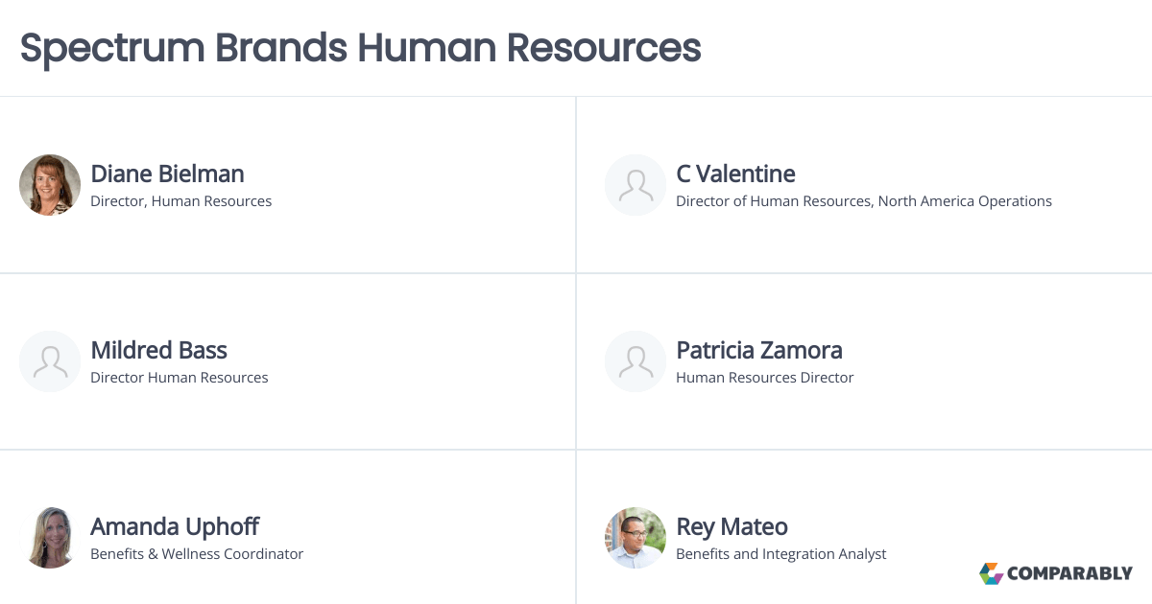Click the Comparably logo icon
Viewport: 1152px width, 604px height.
[x=991, y=573]
